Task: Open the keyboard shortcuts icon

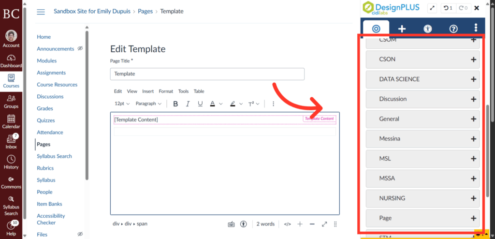Action: tap(231, 224)
